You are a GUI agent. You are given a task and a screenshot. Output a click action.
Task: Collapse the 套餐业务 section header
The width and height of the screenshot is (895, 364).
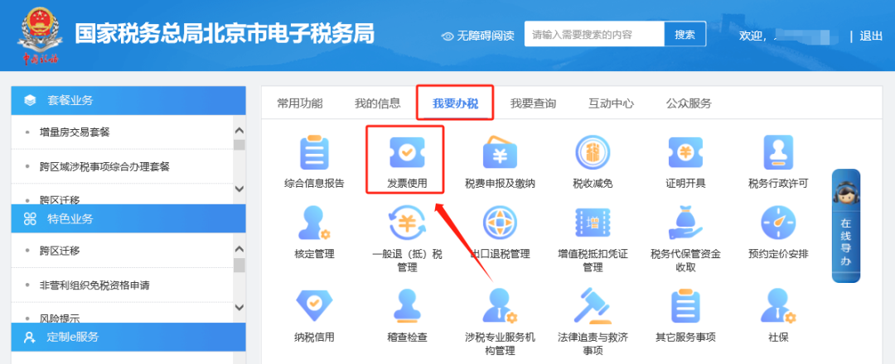pyautogui.click(x=128, y=100)
